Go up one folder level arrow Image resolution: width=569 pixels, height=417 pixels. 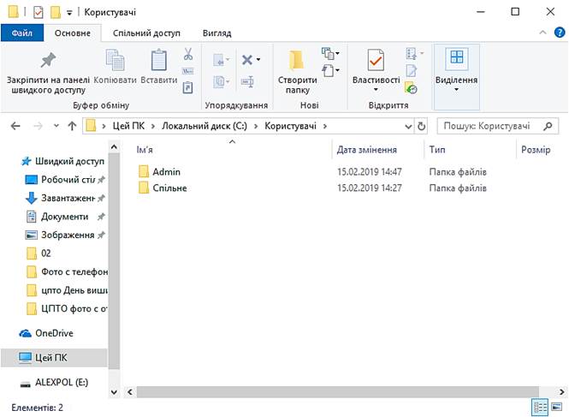[72, 126]
